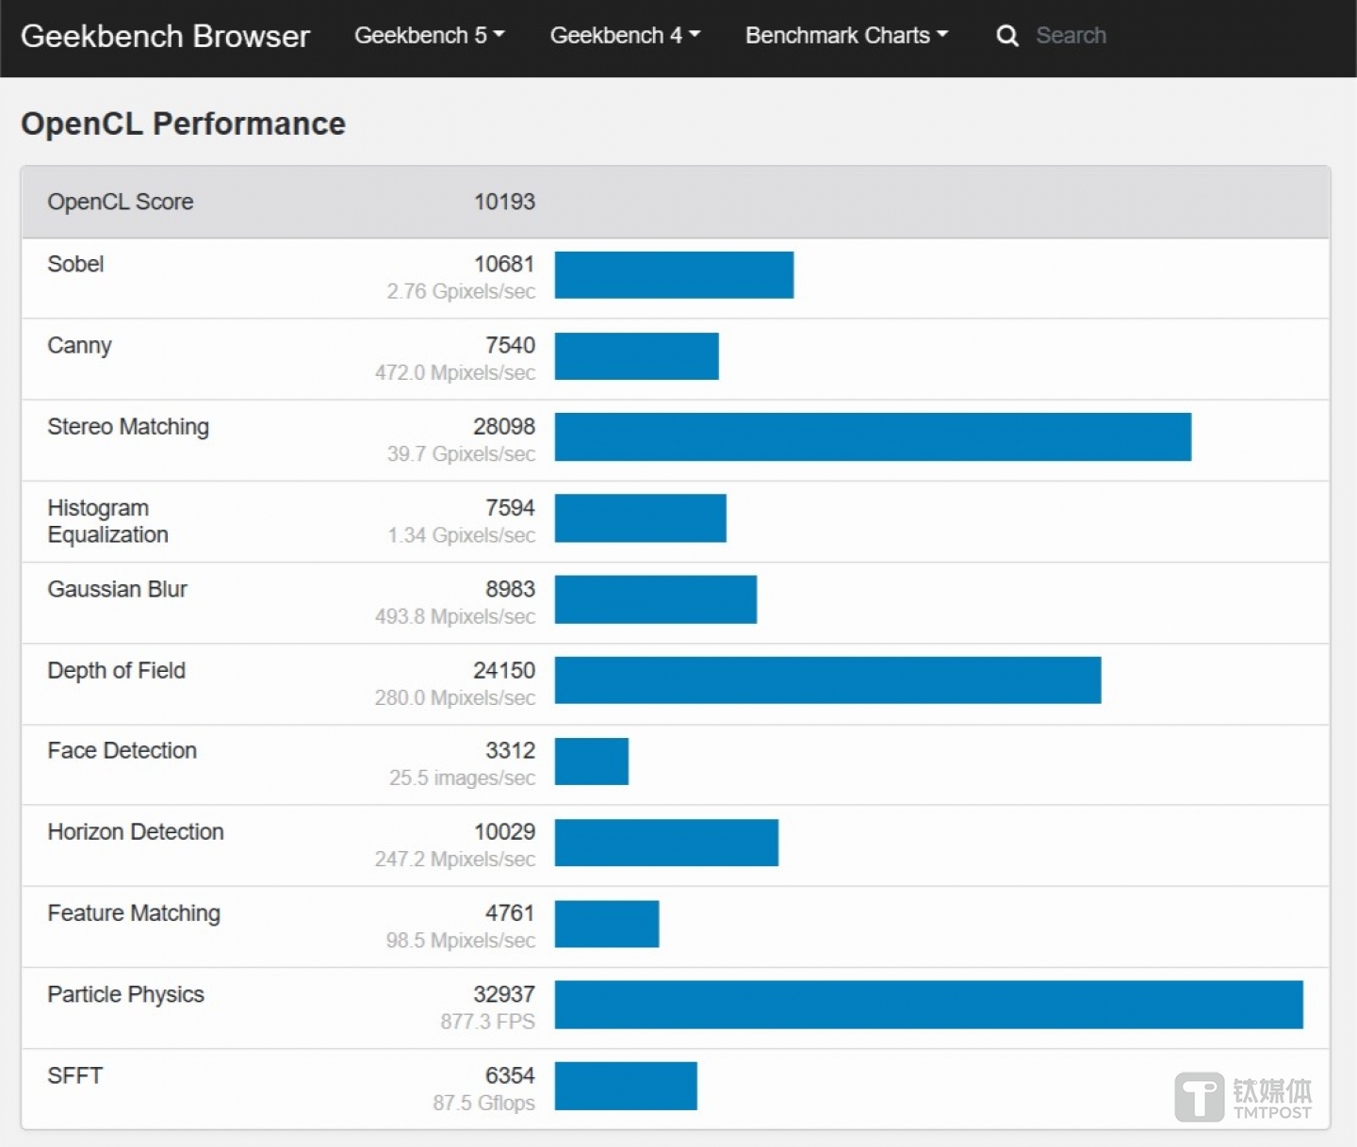The height and width of the screenshot is (1147, 1357).
Task: Click the Sobel row label
Action: [x=75, y=264]
